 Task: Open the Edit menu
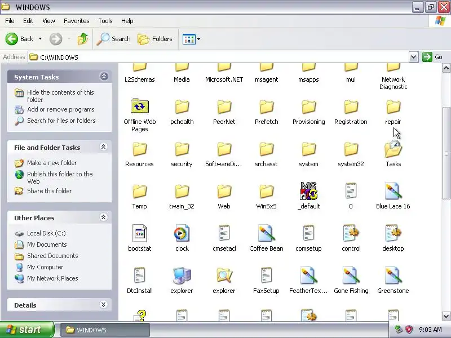tap(28, 21)
